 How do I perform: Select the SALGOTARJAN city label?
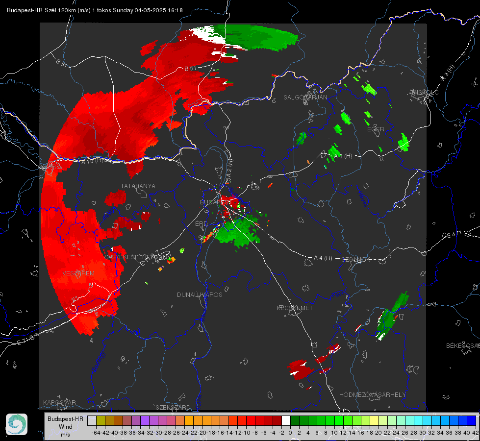[305, 98]
